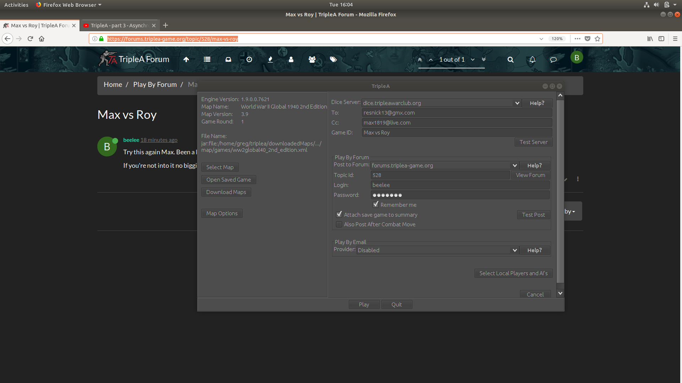Open Firefox Web Browser app menu
Screen dimensions: 682x383
coord(69,5)
